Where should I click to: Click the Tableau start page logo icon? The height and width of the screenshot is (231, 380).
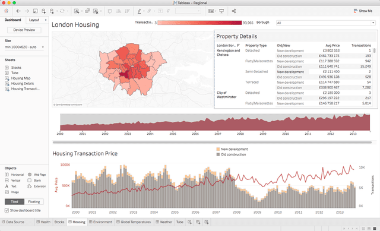point(7,11)
